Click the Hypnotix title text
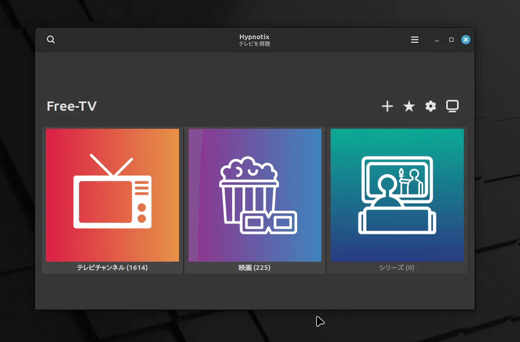Image resolution: width=520 pixels, height=342 pixels. click(254, 37)
